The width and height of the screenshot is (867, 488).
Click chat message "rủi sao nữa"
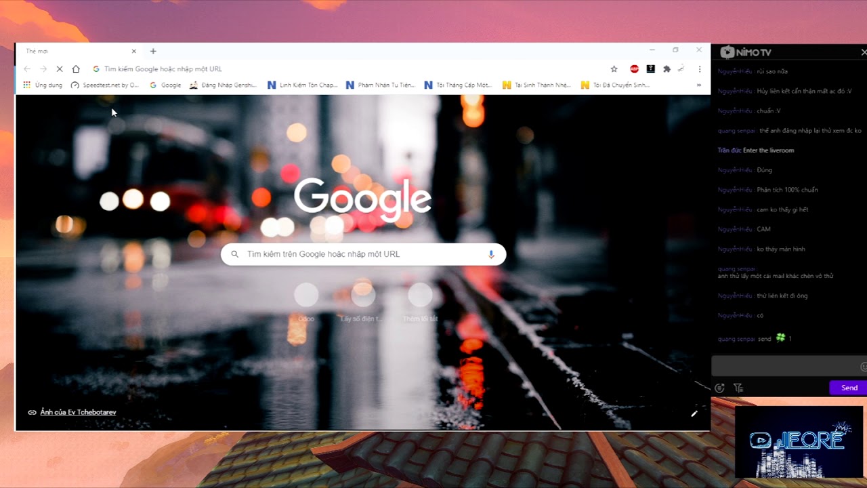tap(772, 71)
